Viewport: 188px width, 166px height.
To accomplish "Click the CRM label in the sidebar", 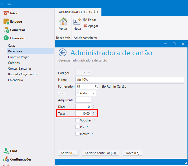I will (x=14, y=151).
